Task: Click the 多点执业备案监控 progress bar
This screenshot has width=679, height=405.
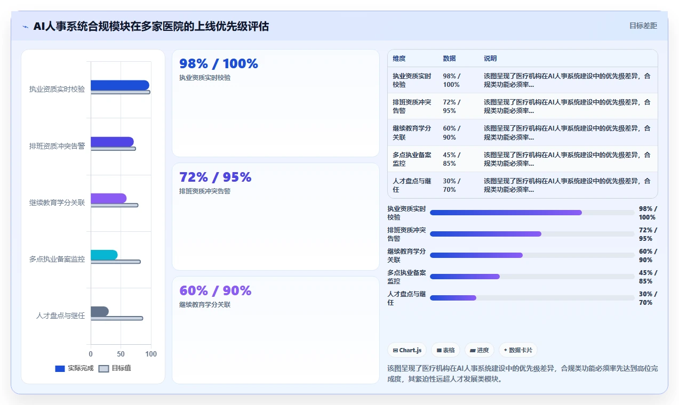Action: point(532,277)
